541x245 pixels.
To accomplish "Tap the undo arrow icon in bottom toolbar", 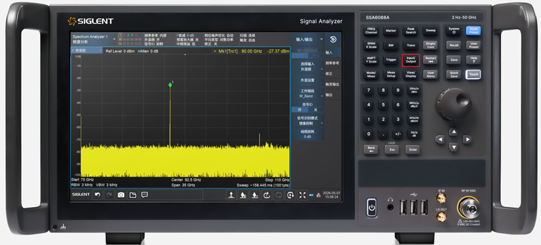I will point(98,194).
